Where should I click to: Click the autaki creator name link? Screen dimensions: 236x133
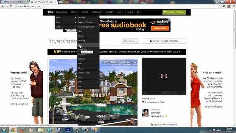tap(154, 113)
